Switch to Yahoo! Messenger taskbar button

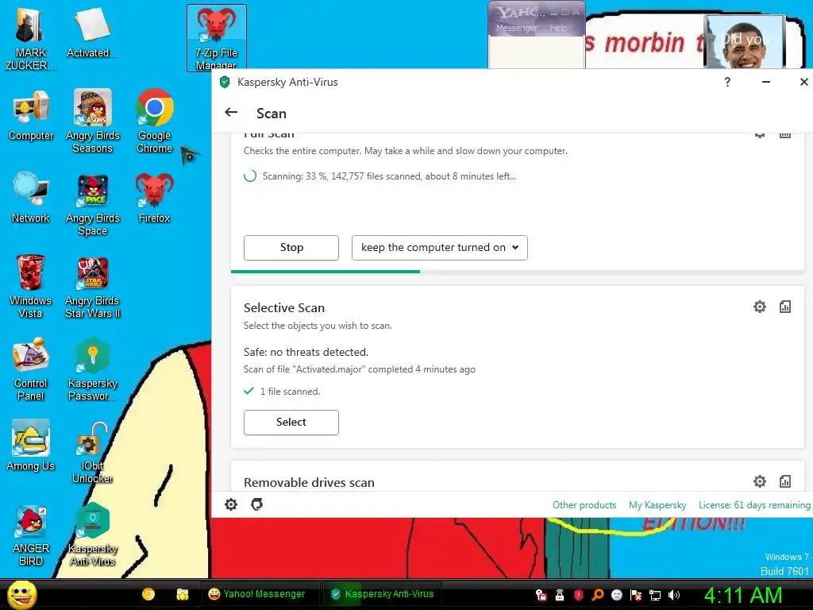click(x=260, y=594)
